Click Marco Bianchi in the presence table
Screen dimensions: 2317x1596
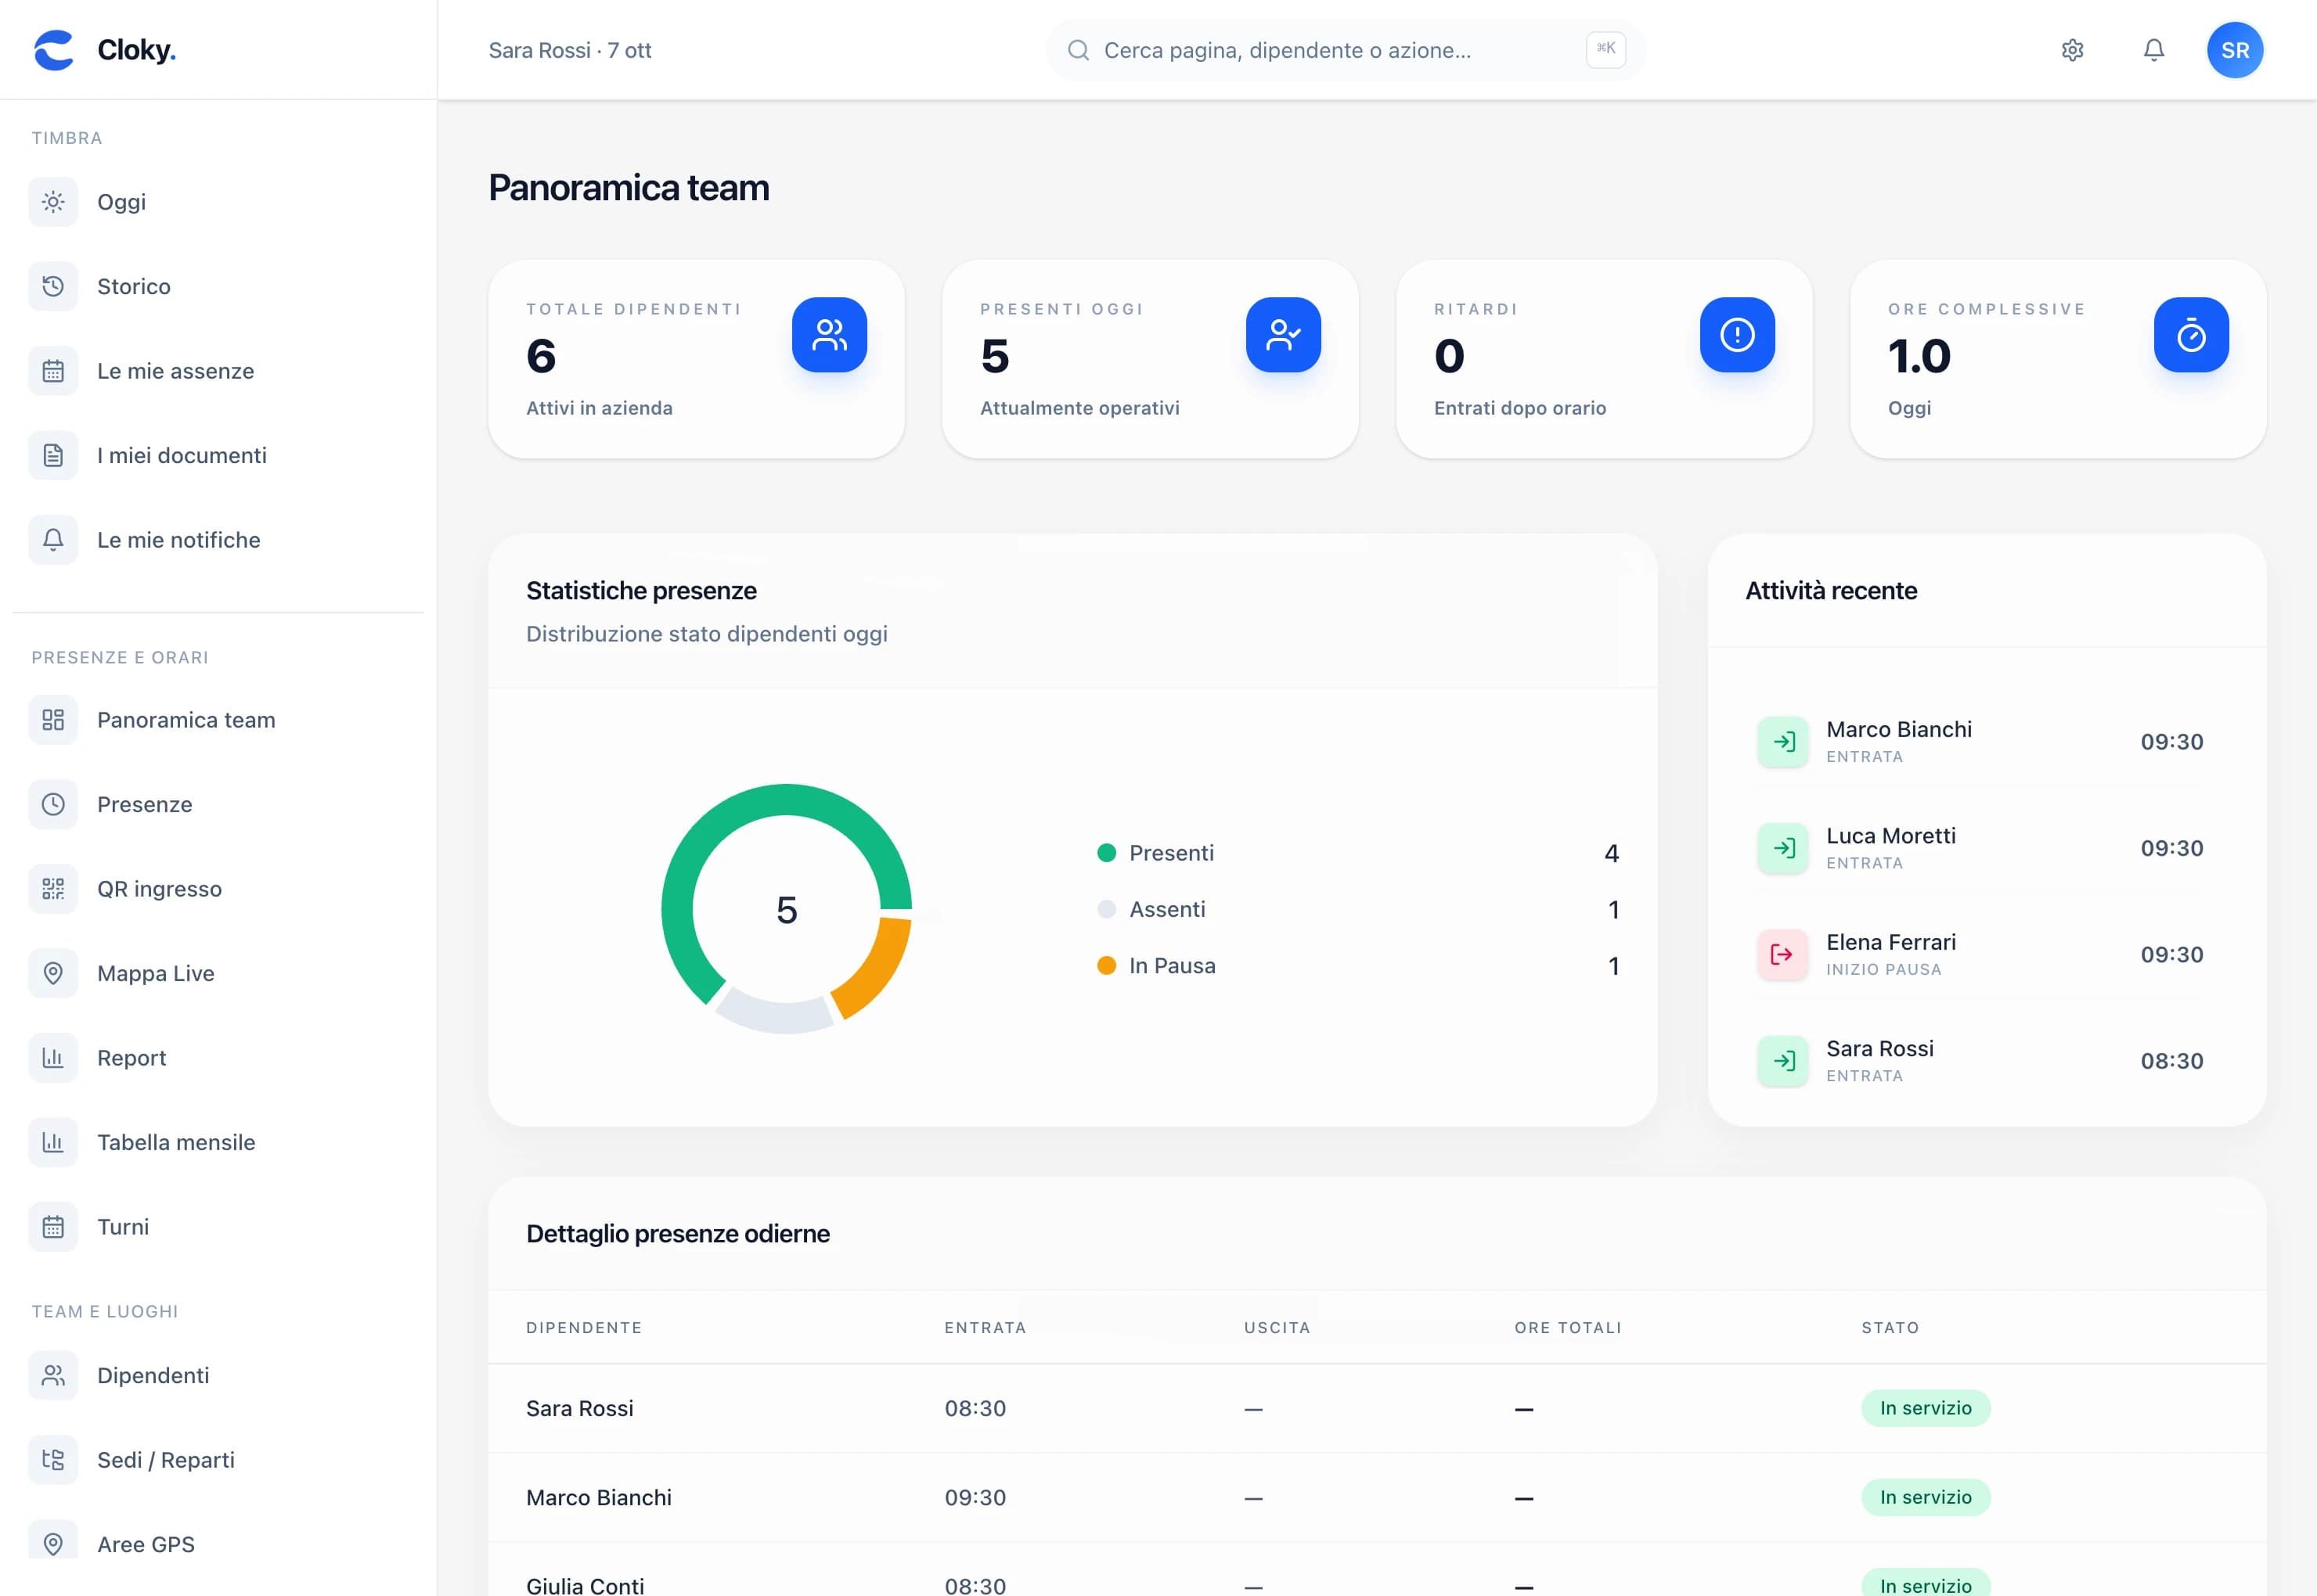(x=600, y=1498)
